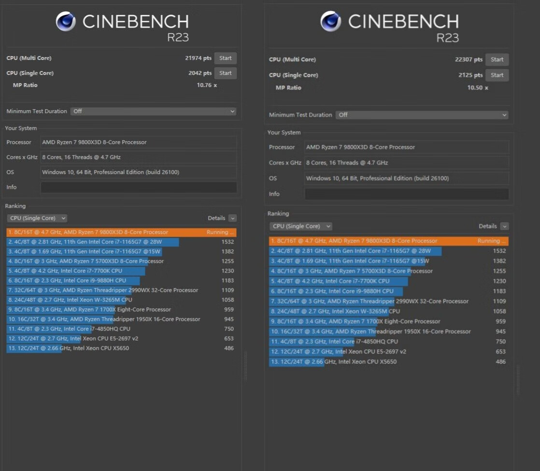This screenshot has width=540, height=471.
Task: Click the "22307 pts" multi core score
Action: pos(469,59)
